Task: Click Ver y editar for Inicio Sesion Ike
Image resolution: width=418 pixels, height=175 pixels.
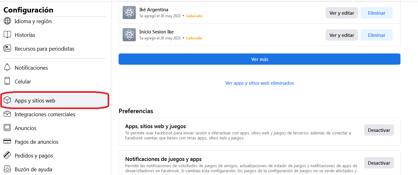Action: click(342, 35)
